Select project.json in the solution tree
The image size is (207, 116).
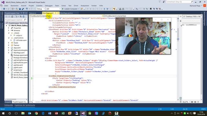pos(18,70)
